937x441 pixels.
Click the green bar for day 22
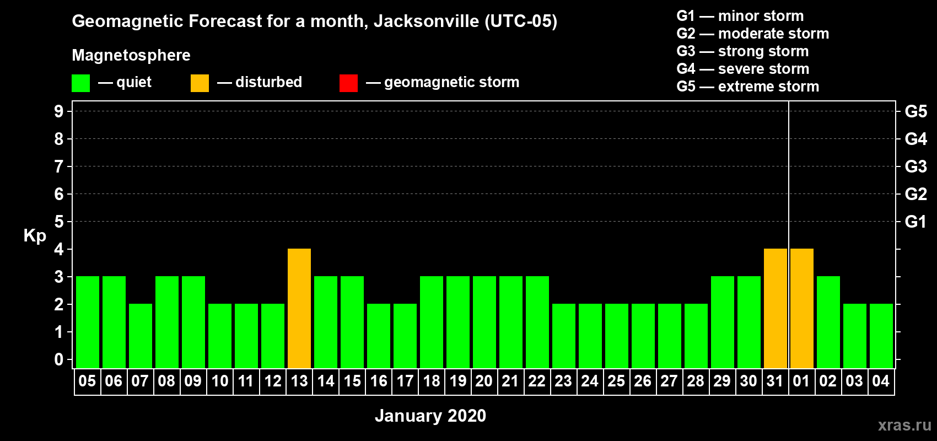(x=537, y=322)
